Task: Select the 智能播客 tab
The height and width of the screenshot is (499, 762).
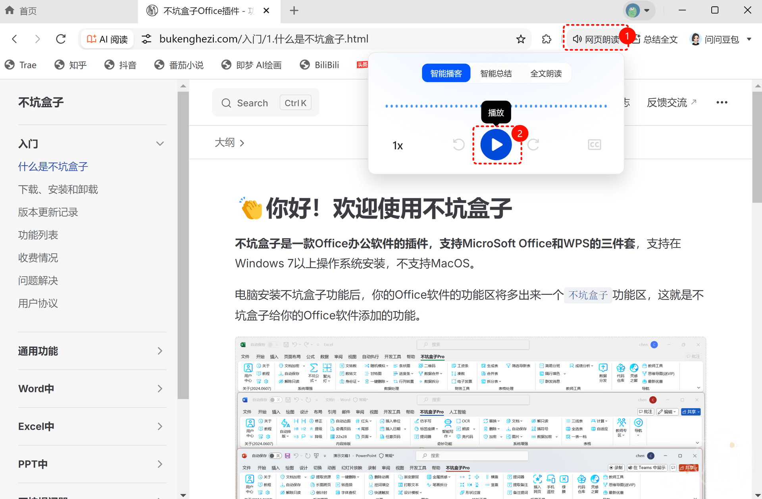Action: pyautogui.click(x=446, y=73)
